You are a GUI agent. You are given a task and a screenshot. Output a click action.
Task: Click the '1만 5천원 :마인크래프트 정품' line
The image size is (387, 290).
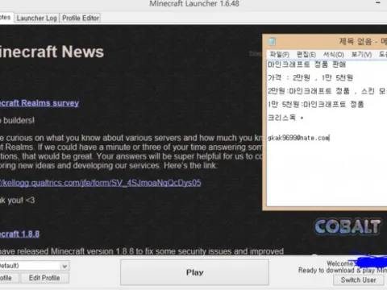(315, 104)
